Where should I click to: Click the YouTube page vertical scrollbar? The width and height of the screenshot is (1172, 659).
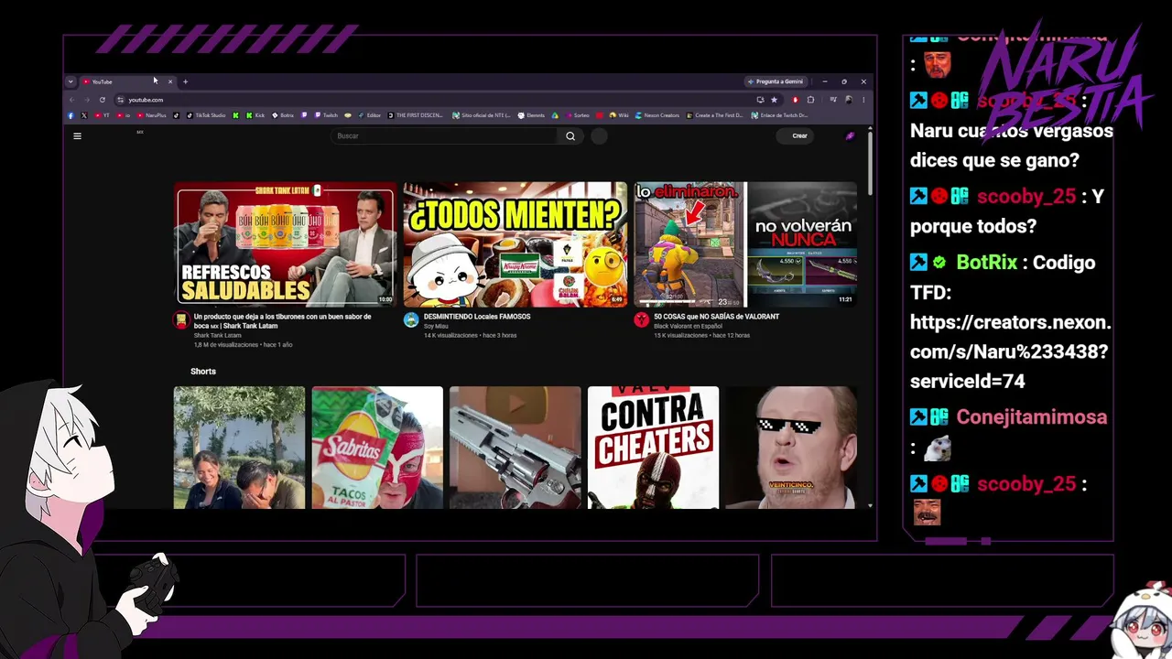[x=869, y=163]
